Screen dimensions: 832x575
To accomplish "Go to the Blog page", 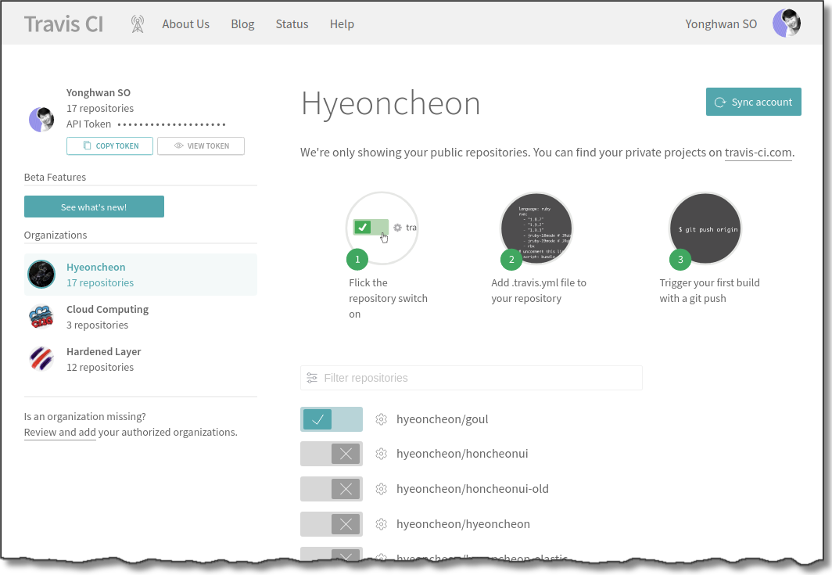I will (242, 24).
